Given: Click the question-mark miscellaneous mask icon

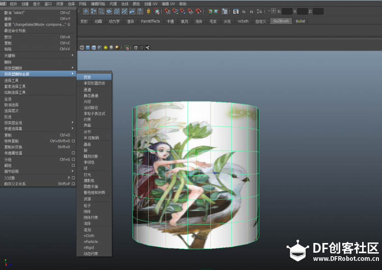Looking at the screenshot, I should click(x=140, y=11).
